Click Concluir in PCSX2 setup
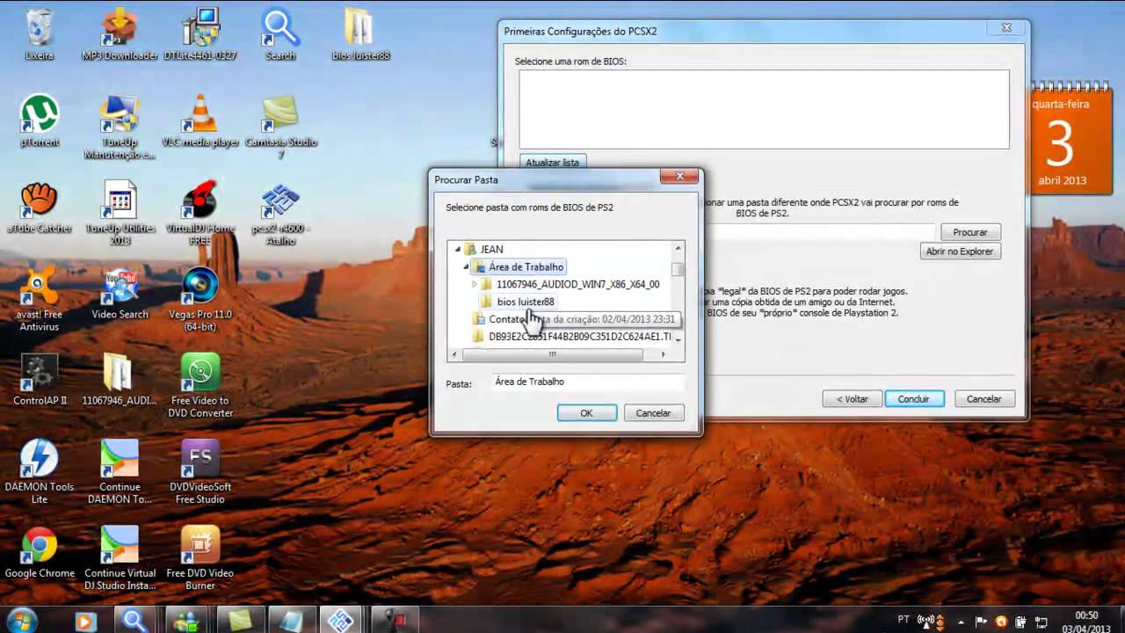 coord(914,399)
